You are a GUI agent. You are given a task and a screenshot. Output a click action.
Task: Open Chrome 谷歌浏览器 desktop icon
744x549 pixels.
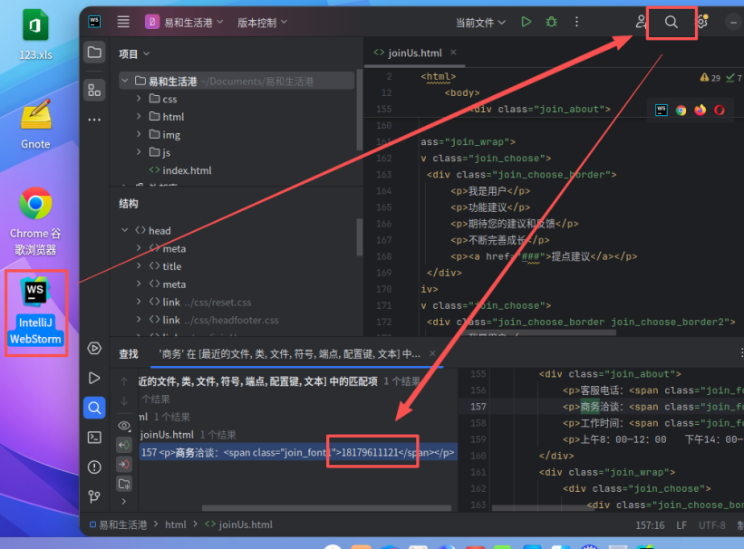click(35, 222)
